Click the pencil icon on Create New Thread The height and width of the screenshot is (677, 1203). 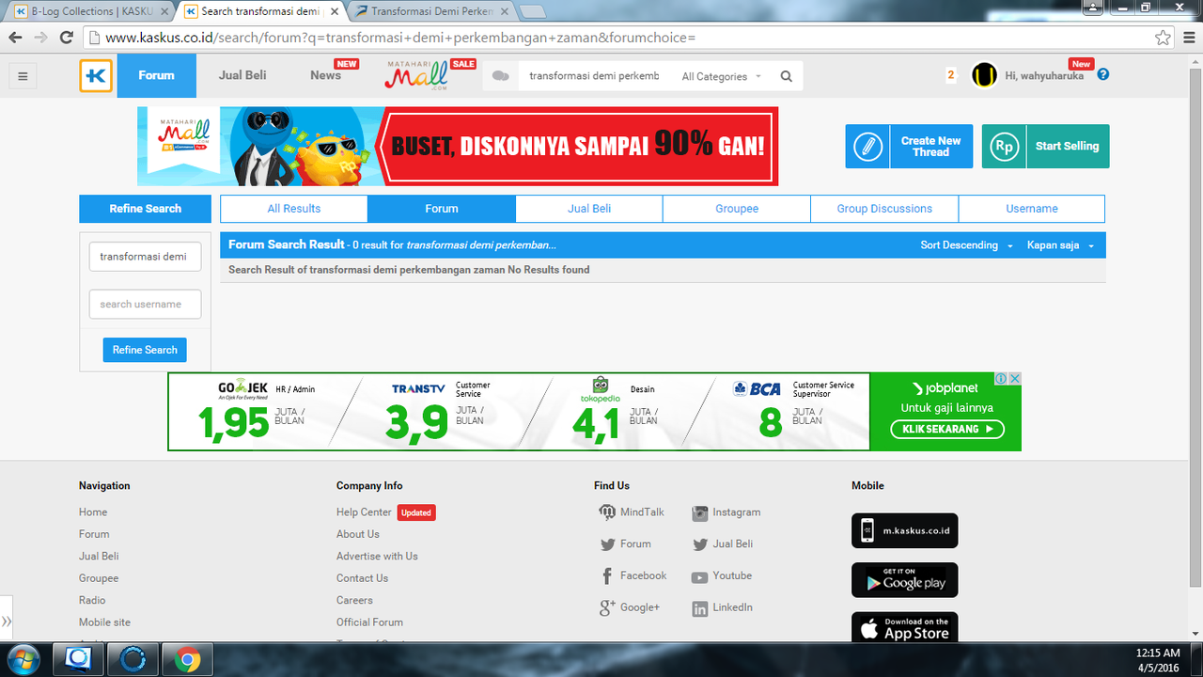pyautogui.click(x=867, y=147)
